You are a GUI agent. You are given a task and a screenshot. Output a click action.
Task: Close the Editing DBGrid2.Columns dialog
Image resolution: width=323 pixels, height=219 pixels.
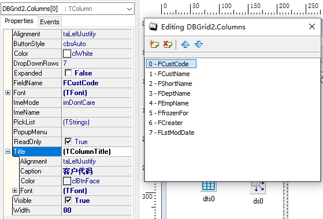(312, 27)
